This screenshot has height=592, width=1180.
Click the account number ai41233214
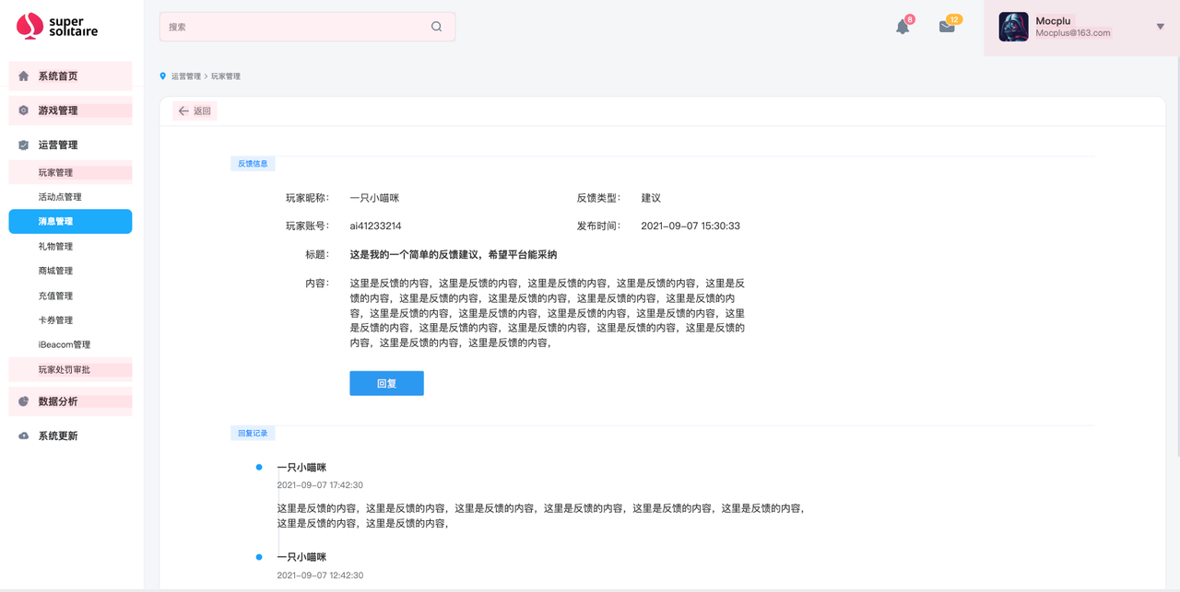pyautogui.click(x=375, y=226)
